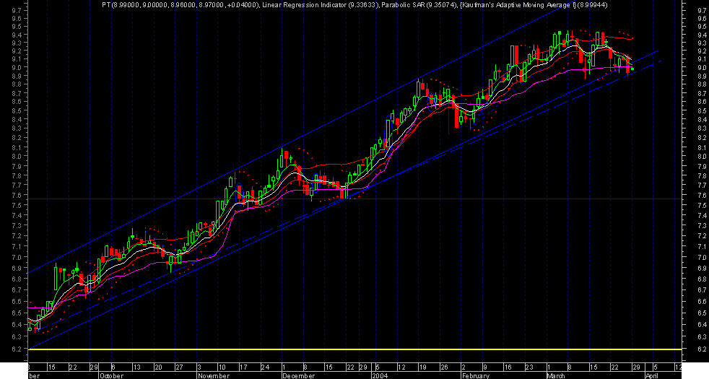The image size is (709, 379).
Task: Click 9.0 on the right price axis
Action: (702, 67)
